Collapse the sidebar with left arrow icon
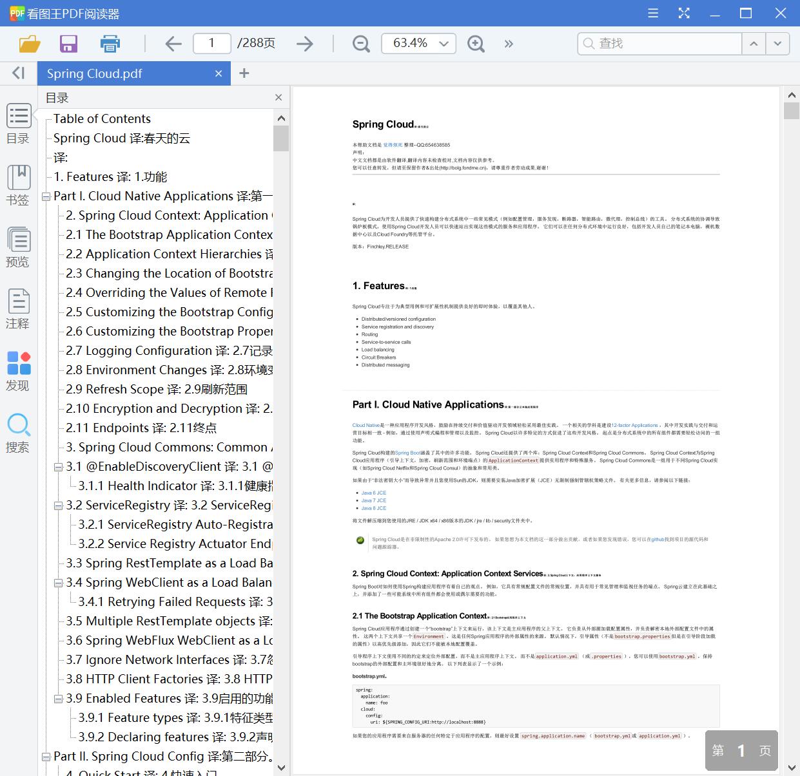This screenshot has height=776, width=800. (19, 73)
